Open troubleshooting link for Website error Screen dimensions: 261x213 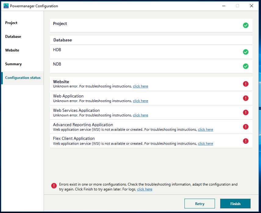pyautogui.click(x=140, y=87)
